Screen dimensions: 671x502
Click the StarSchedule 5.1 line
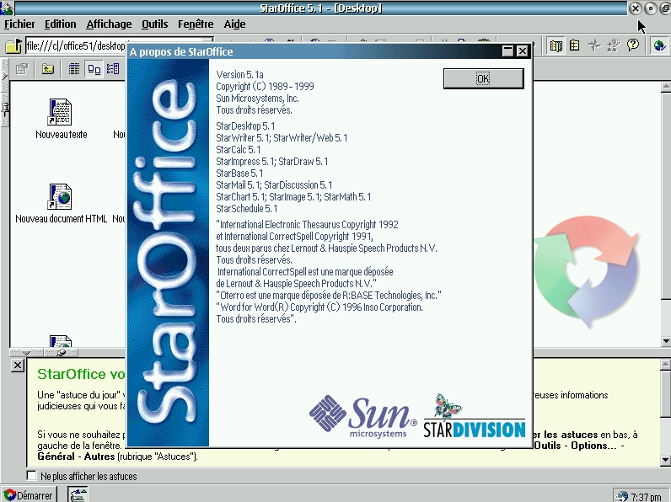click(x=246, y=209)
